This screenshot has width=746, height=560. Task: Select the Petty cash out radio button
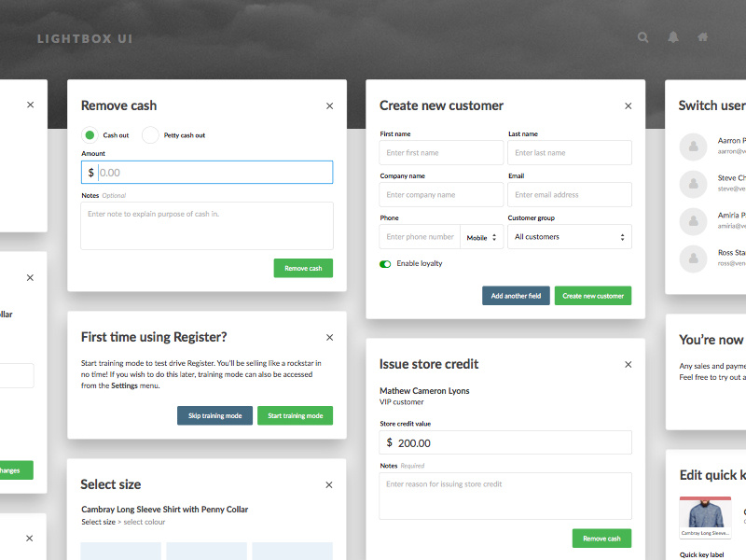coord(150,134)
